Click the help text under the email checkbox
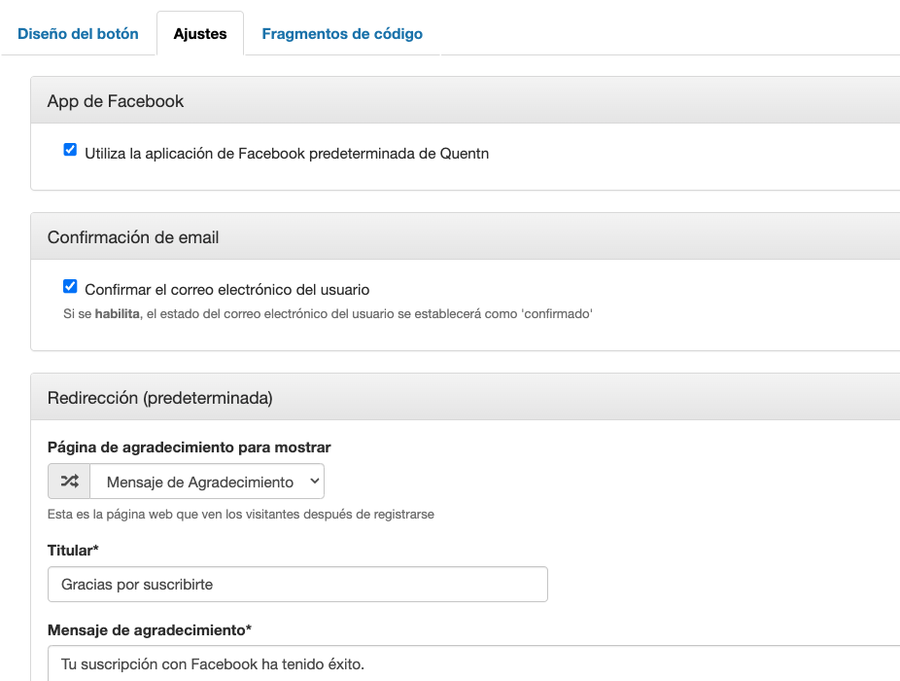 pyautogui.click(x=327, y=314)
